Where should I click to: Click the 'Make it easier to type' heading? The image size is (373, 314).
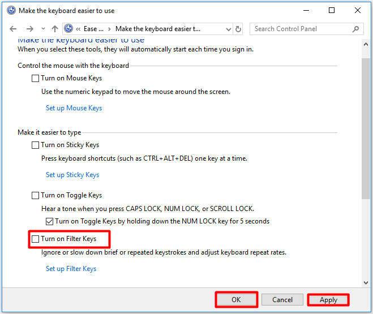pos(49,132)
